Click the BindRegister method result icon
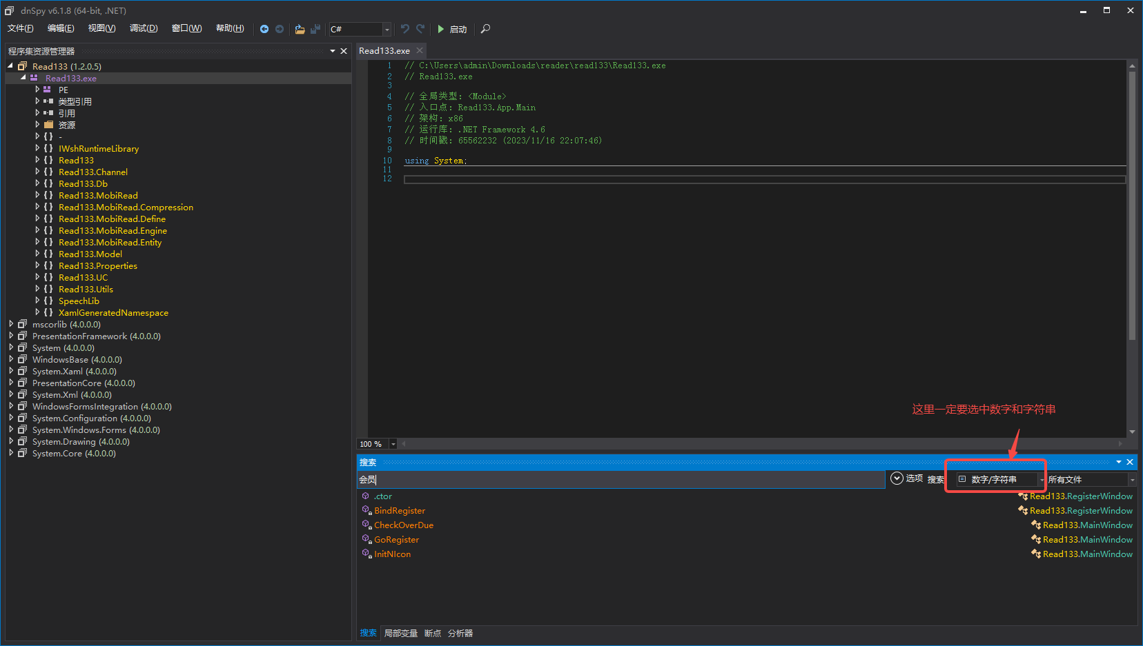Image resolution: width=1143 pixels, height=646 pixels. click(367, 510)
